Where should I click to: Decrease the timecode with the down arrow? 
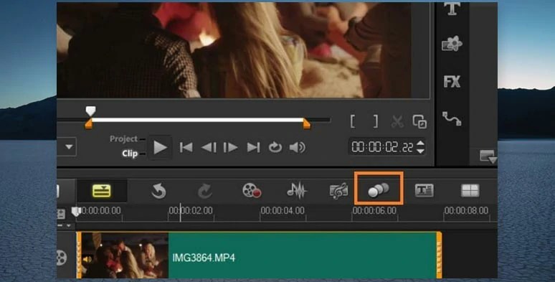pos(420,151)
